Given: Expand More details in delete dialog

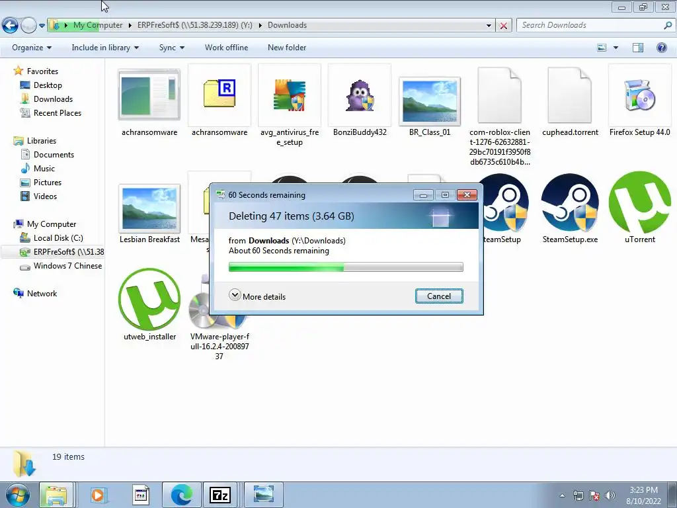Looking at the screenshot, I should click(x=257, y=296).
